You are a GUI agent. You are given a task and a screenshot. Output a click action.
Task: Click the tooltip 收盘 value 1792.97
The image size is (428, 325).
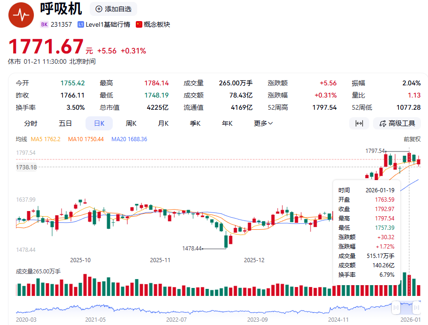385,209
